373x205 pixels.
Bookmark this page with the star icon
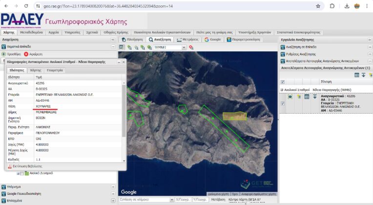point(318,6)
